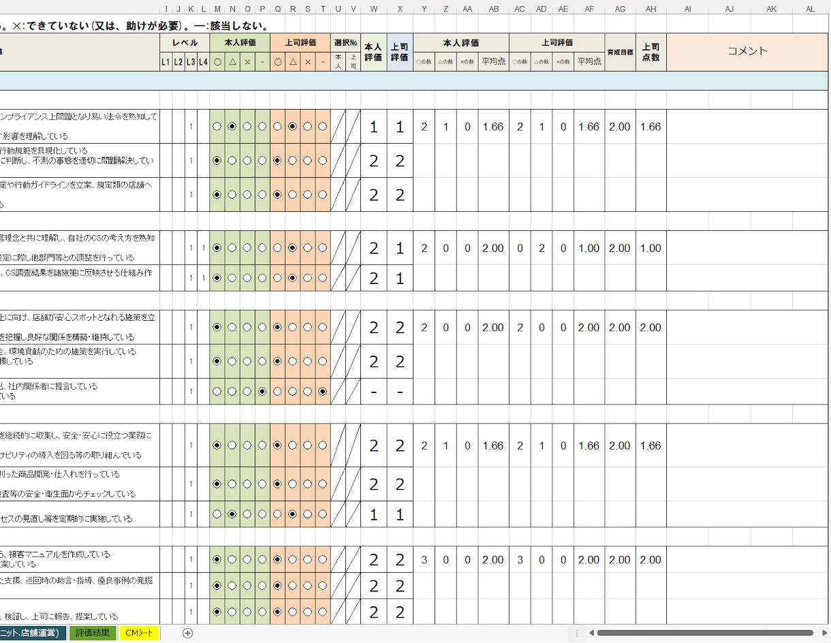Click the コメント header cell
The width and height of the screenshot is (831, 643).
[x=748, y=52]
